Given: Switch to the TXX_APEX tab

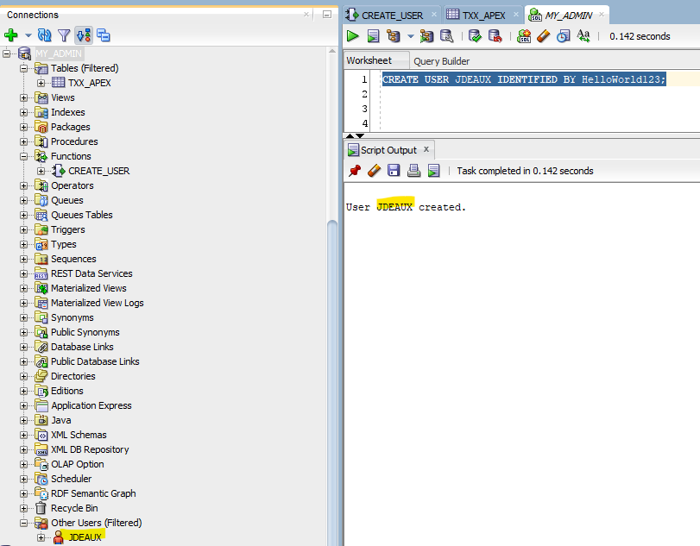Looking at the screenshot, I should coord(482,16).
